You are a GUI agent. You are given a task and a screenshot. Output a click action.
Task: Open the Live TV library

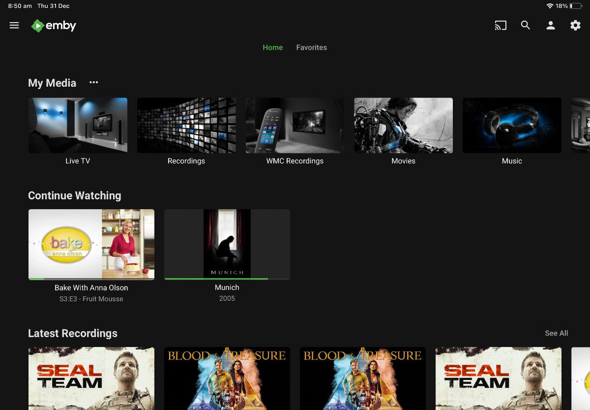click(78, 126)
